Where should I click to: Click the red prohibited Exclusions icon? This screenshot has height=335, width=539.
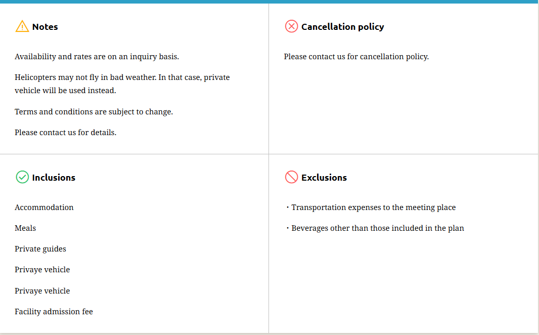291,177
